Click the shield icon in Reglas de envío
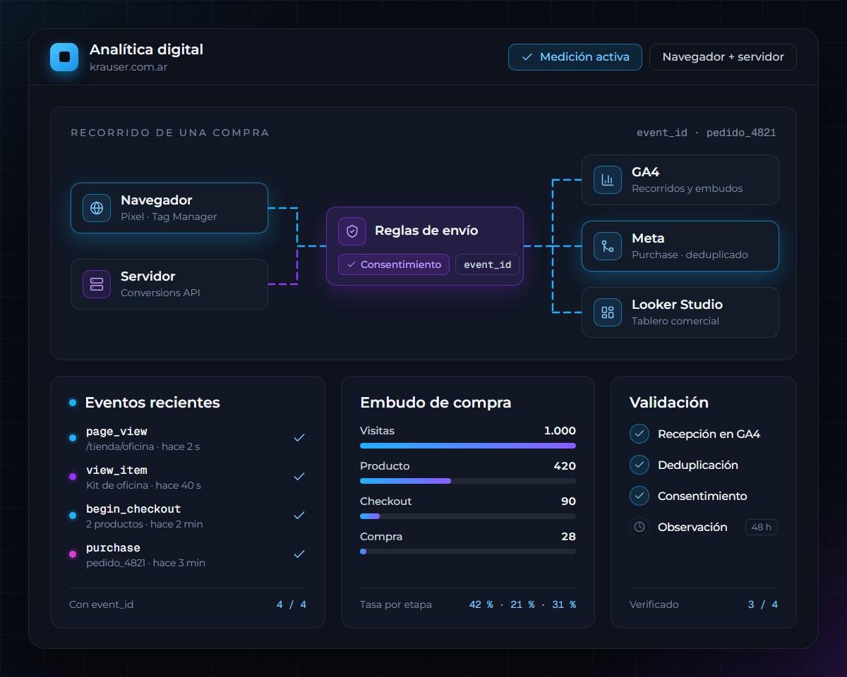Viewport: 847px width, 677px height. (x=352, y=231)
